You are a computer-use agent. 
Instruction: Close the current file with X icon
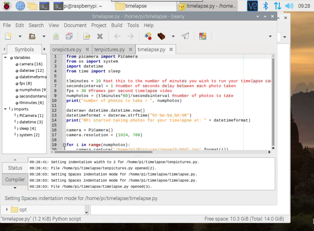[100, 36]
